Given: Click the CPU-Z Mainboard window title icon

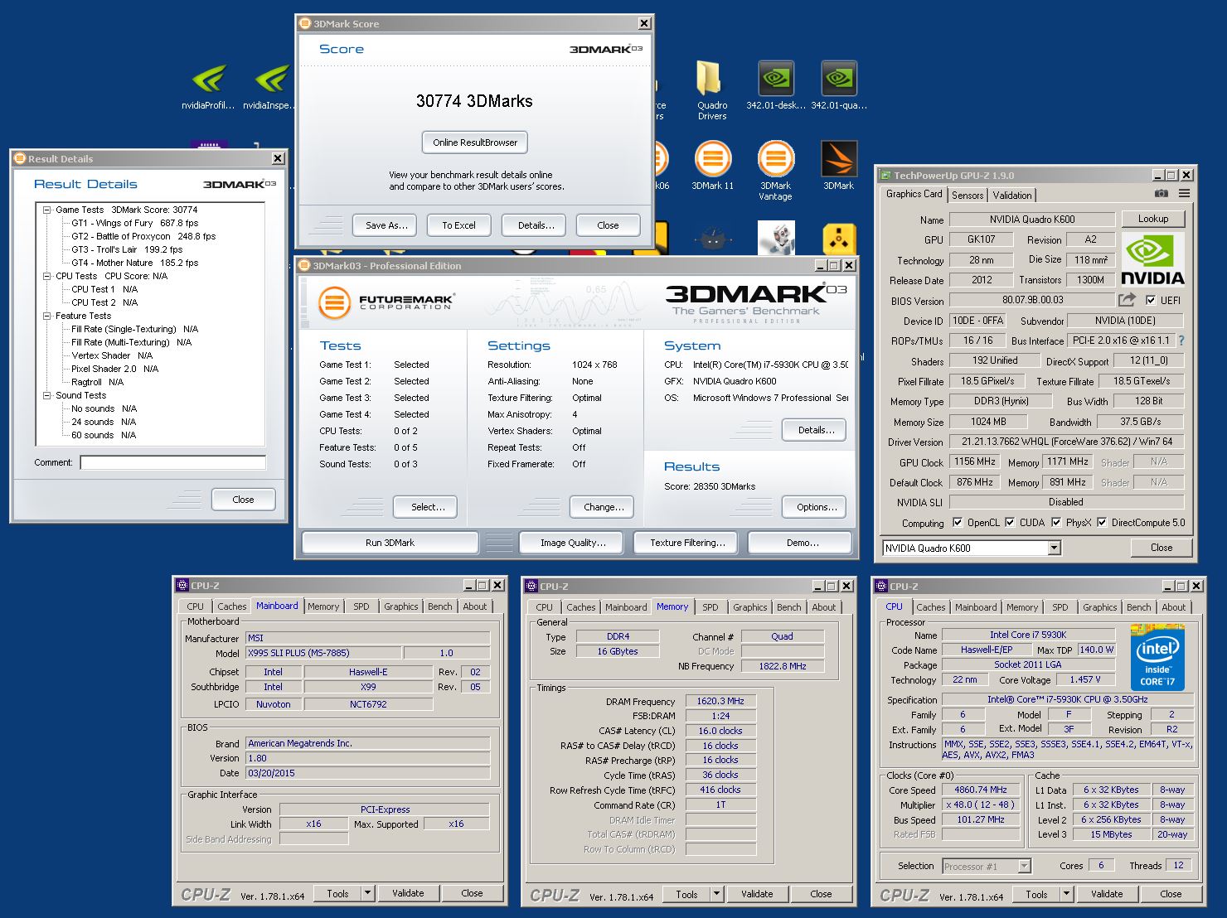Looking at the screenshot, I should [182, 585].
